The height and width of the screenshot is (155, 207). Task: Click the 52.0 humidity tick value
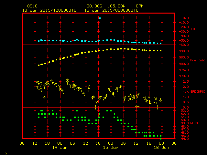tap(185, 114)
